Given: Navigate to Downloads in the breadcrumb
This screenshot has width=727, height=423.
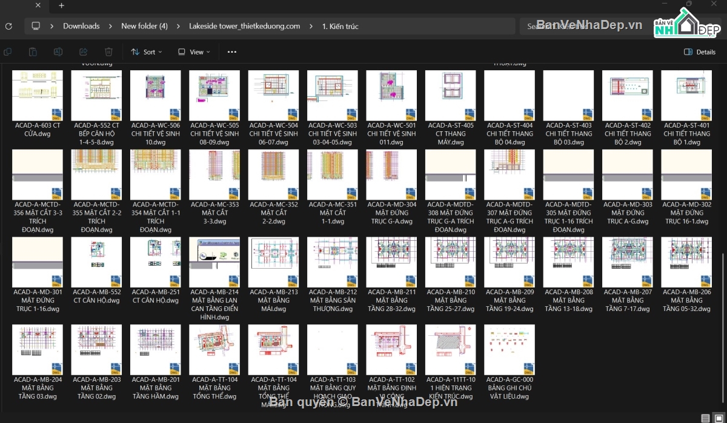Looking at the screenshot, I should click(x=81, y=26).
